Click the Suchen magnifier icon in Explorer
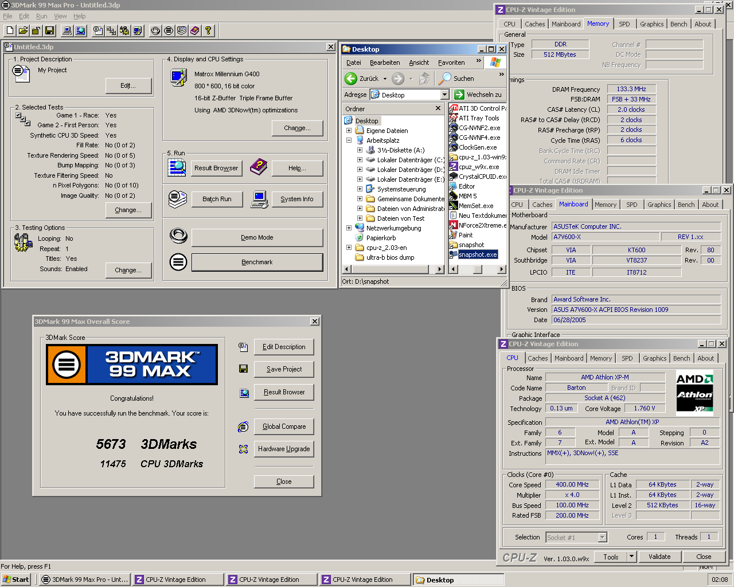The image size is (734, 587). pyautogui.click(x=445, y=79)
